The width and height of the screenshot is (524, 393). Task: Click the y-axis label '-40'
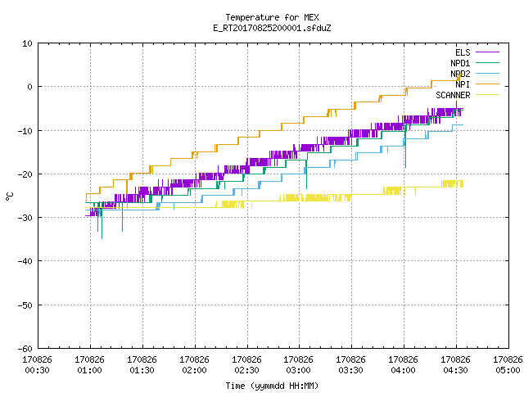click(x=25, y=261)
